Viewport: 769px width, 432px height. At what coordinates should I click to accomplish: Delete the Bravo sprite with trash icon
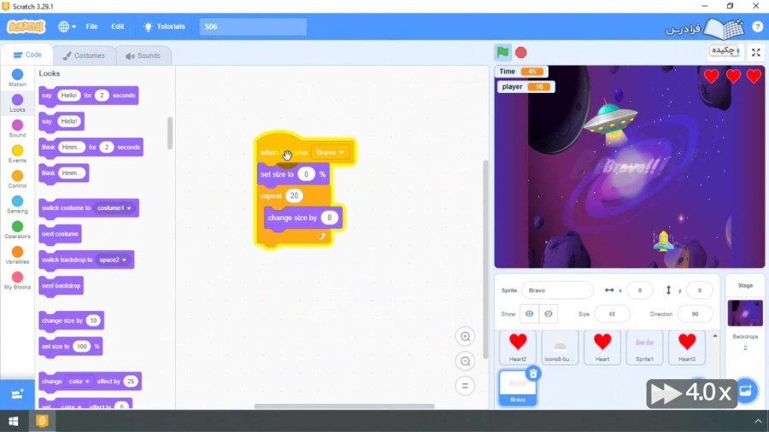point(532,374)
